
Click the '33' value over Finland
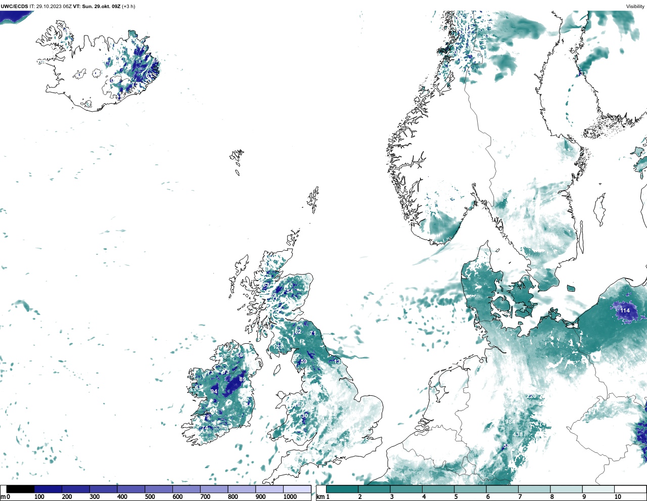[x=582, y=74]
